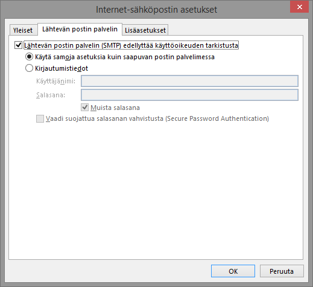Viewport: 313px width, 287px height.
Task: Cancel with the Peruuta button
Action: point(282,271)
